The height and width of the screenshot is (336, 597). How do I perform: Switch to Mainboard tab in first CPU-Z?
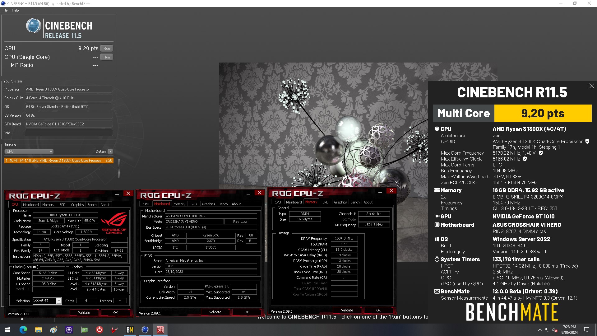pos(31,205)
